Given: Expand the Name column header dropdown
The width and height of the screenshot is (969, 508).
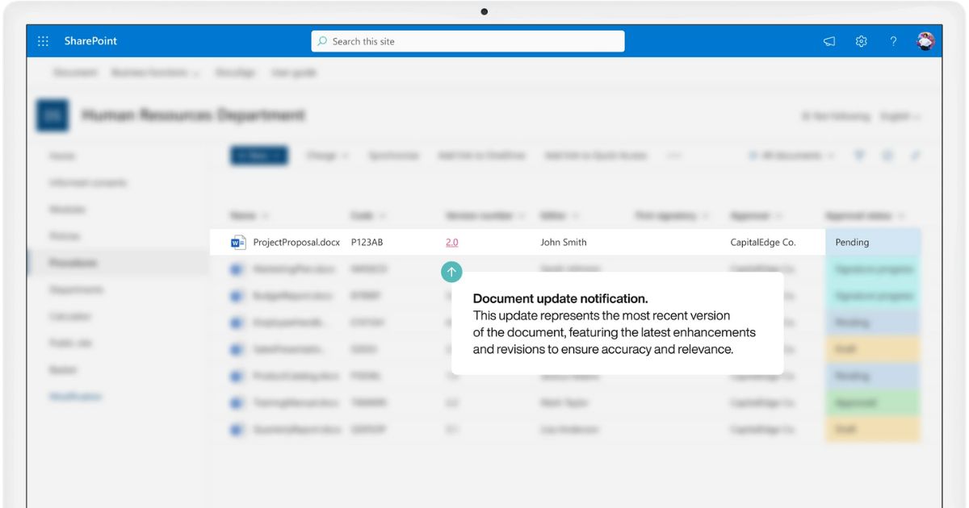Looking at the screenshot, I should pos(266,216).
